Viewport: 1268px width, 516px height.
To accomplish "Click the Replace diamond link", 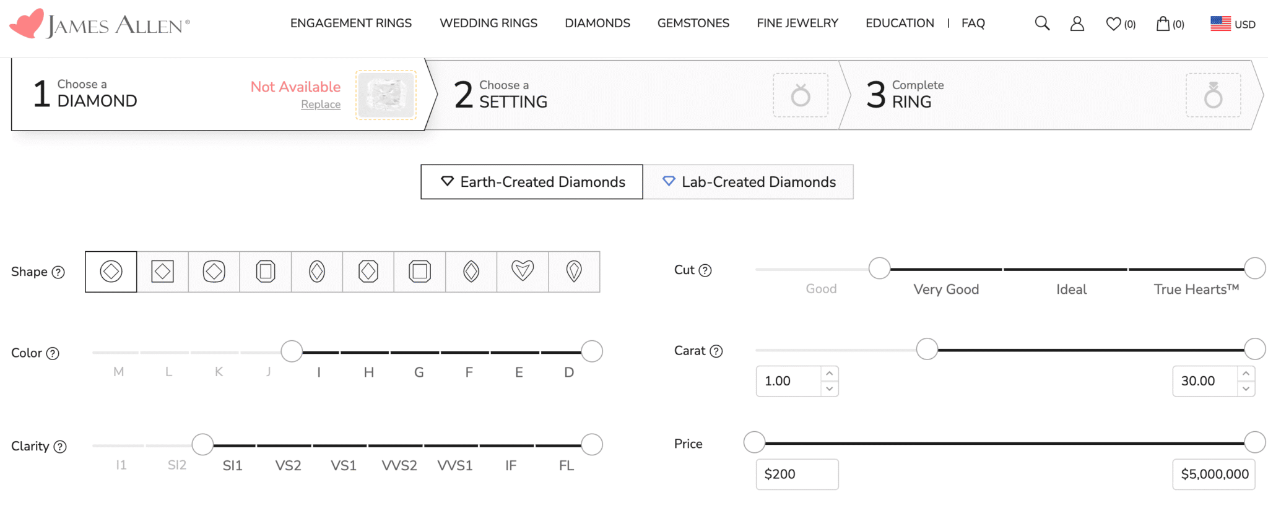I will pyautogui.click(x=321, y=105).
